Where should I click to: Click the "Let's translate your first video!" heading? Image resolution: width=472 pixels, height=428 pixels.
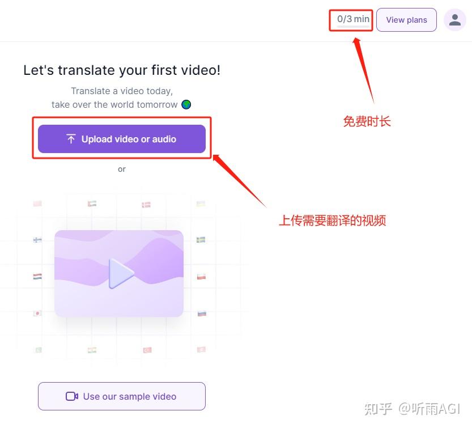coord(122,70)
